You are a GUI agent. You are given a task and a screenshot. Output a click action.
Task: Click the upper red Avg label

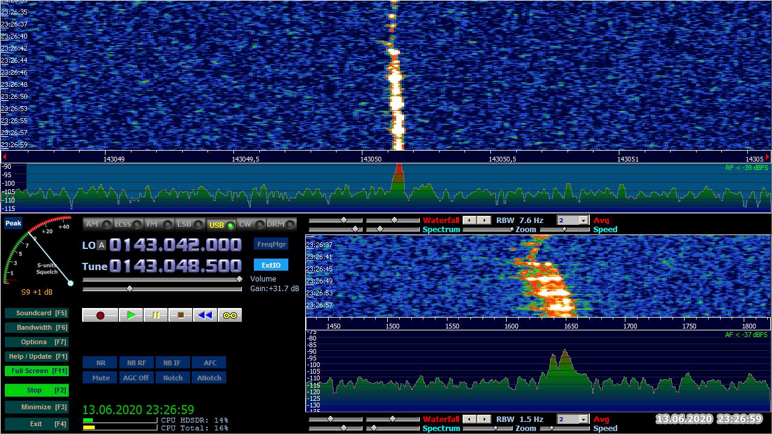[601, 221]
